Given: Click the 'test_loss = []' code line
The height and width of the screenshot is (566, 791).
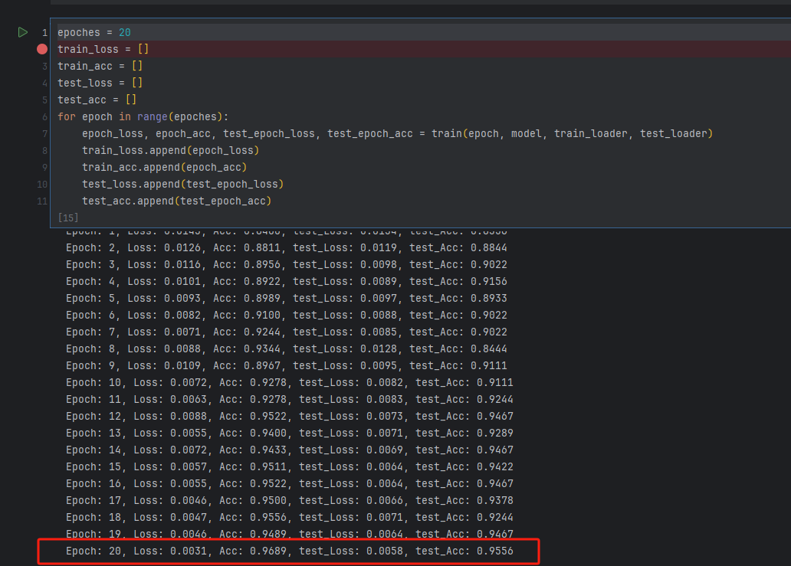Looking at the screenshot, I should click(x=100, y=83).
